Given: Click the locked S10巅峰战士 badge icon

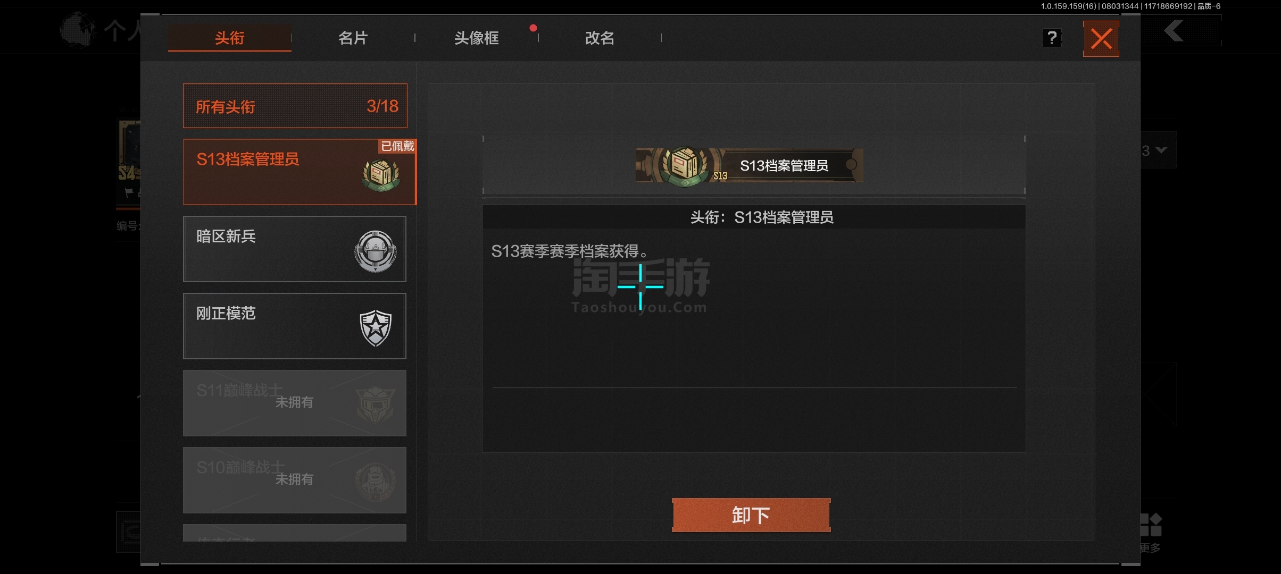Looking at the screenshot, I should point(376,482).
